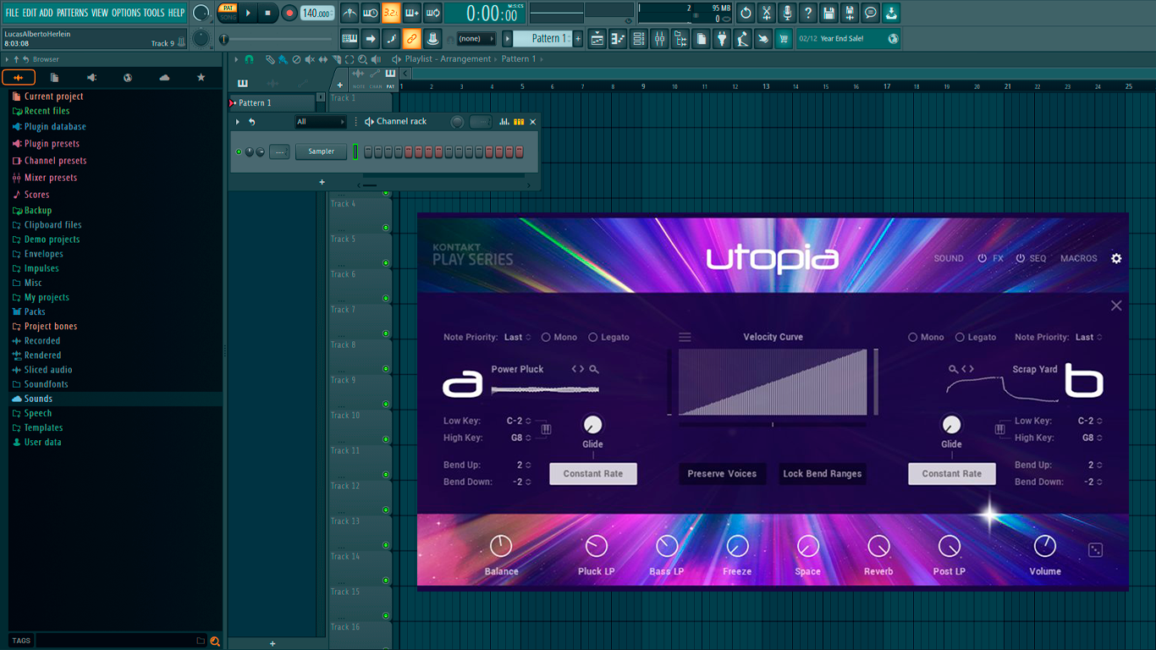Image resolution: width=1156 pixels, height=650 pixels.
Task: Click the shopping cart content library icon
Action: (x=784, y=38)
